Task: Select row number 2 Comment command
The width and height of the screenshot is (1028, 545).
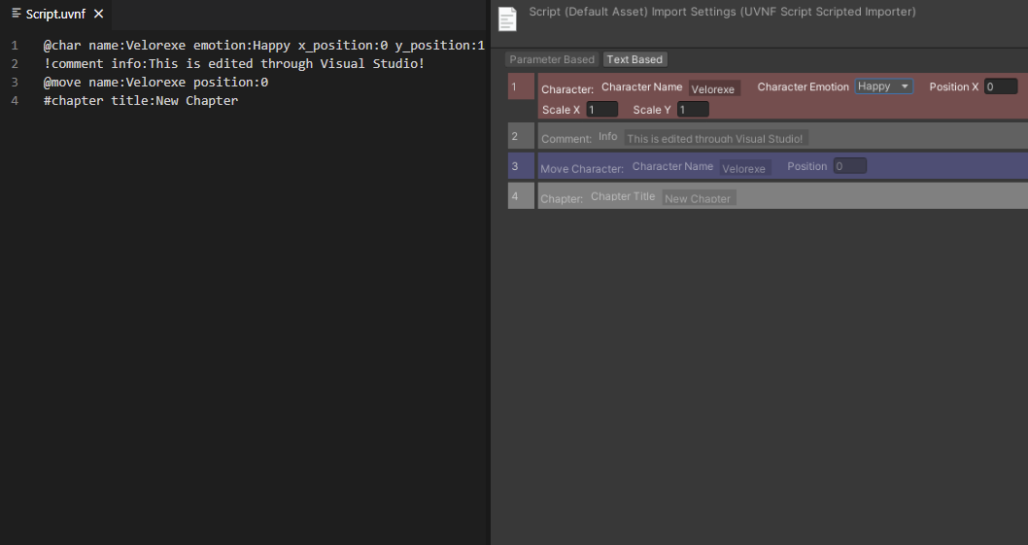Action: pos(521,136)
